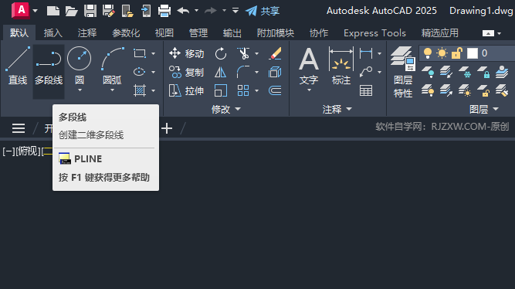Expand the Annotation (注释) panel

[x=337, y=109]
